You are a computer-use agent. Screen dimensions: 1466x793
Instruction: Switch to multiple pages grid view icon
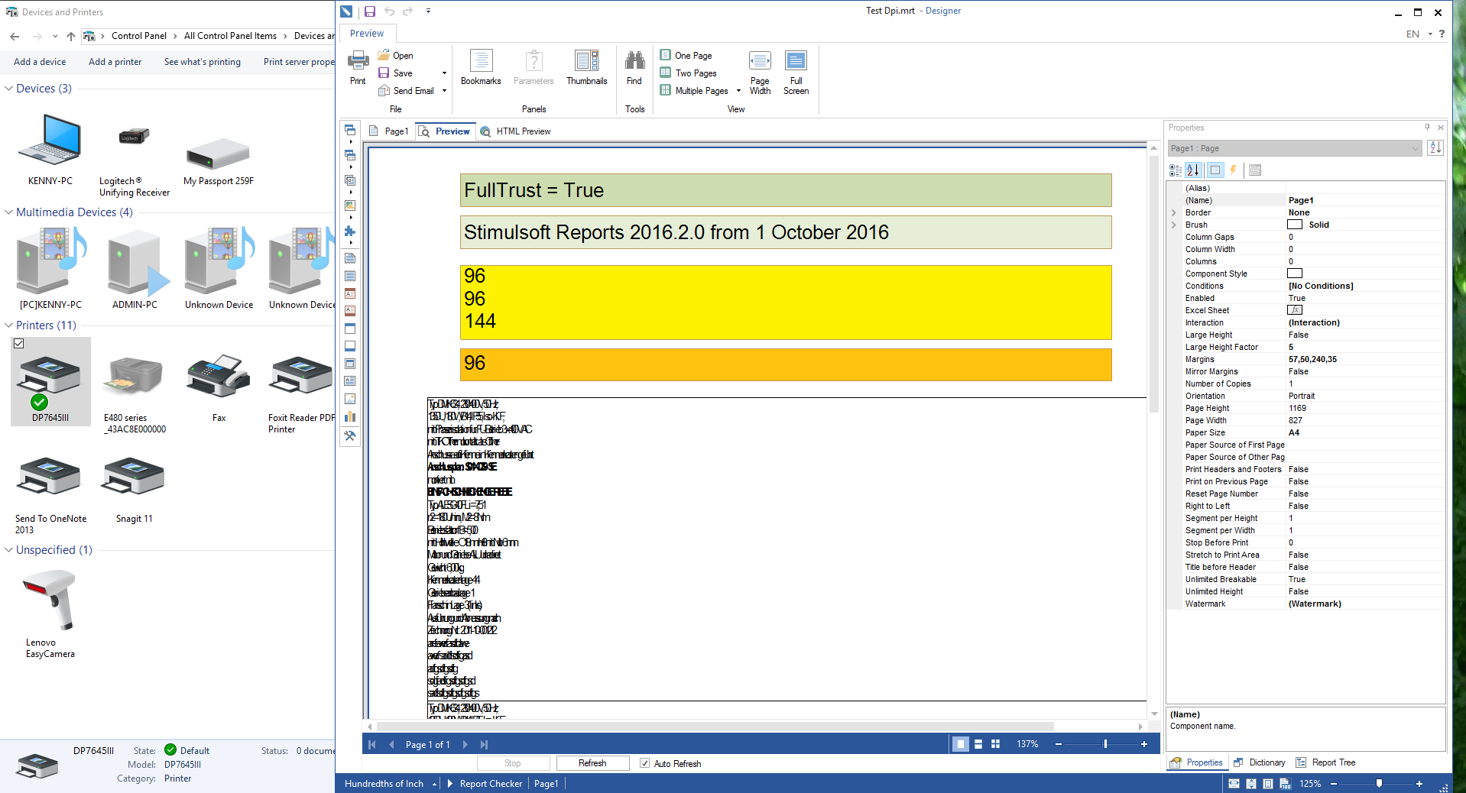point(995,744)
